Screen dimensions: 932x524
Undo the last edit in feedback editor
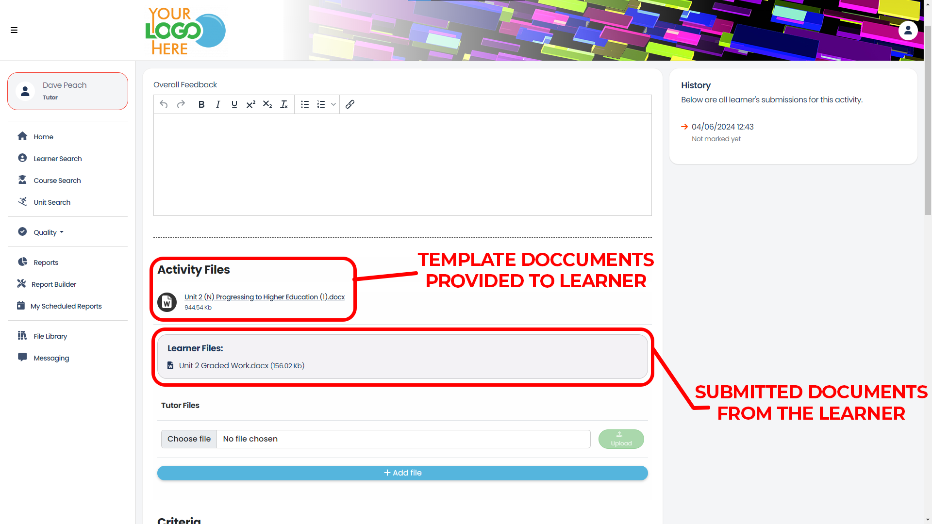[164, 104]
